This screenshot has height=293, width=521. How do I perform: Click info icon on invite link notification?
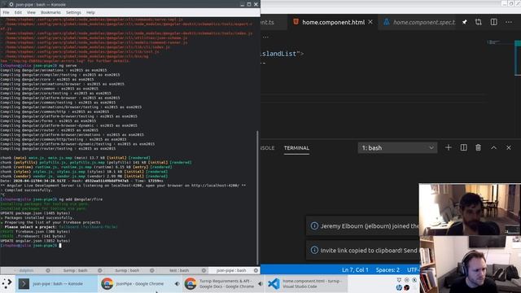coord(314,250)
